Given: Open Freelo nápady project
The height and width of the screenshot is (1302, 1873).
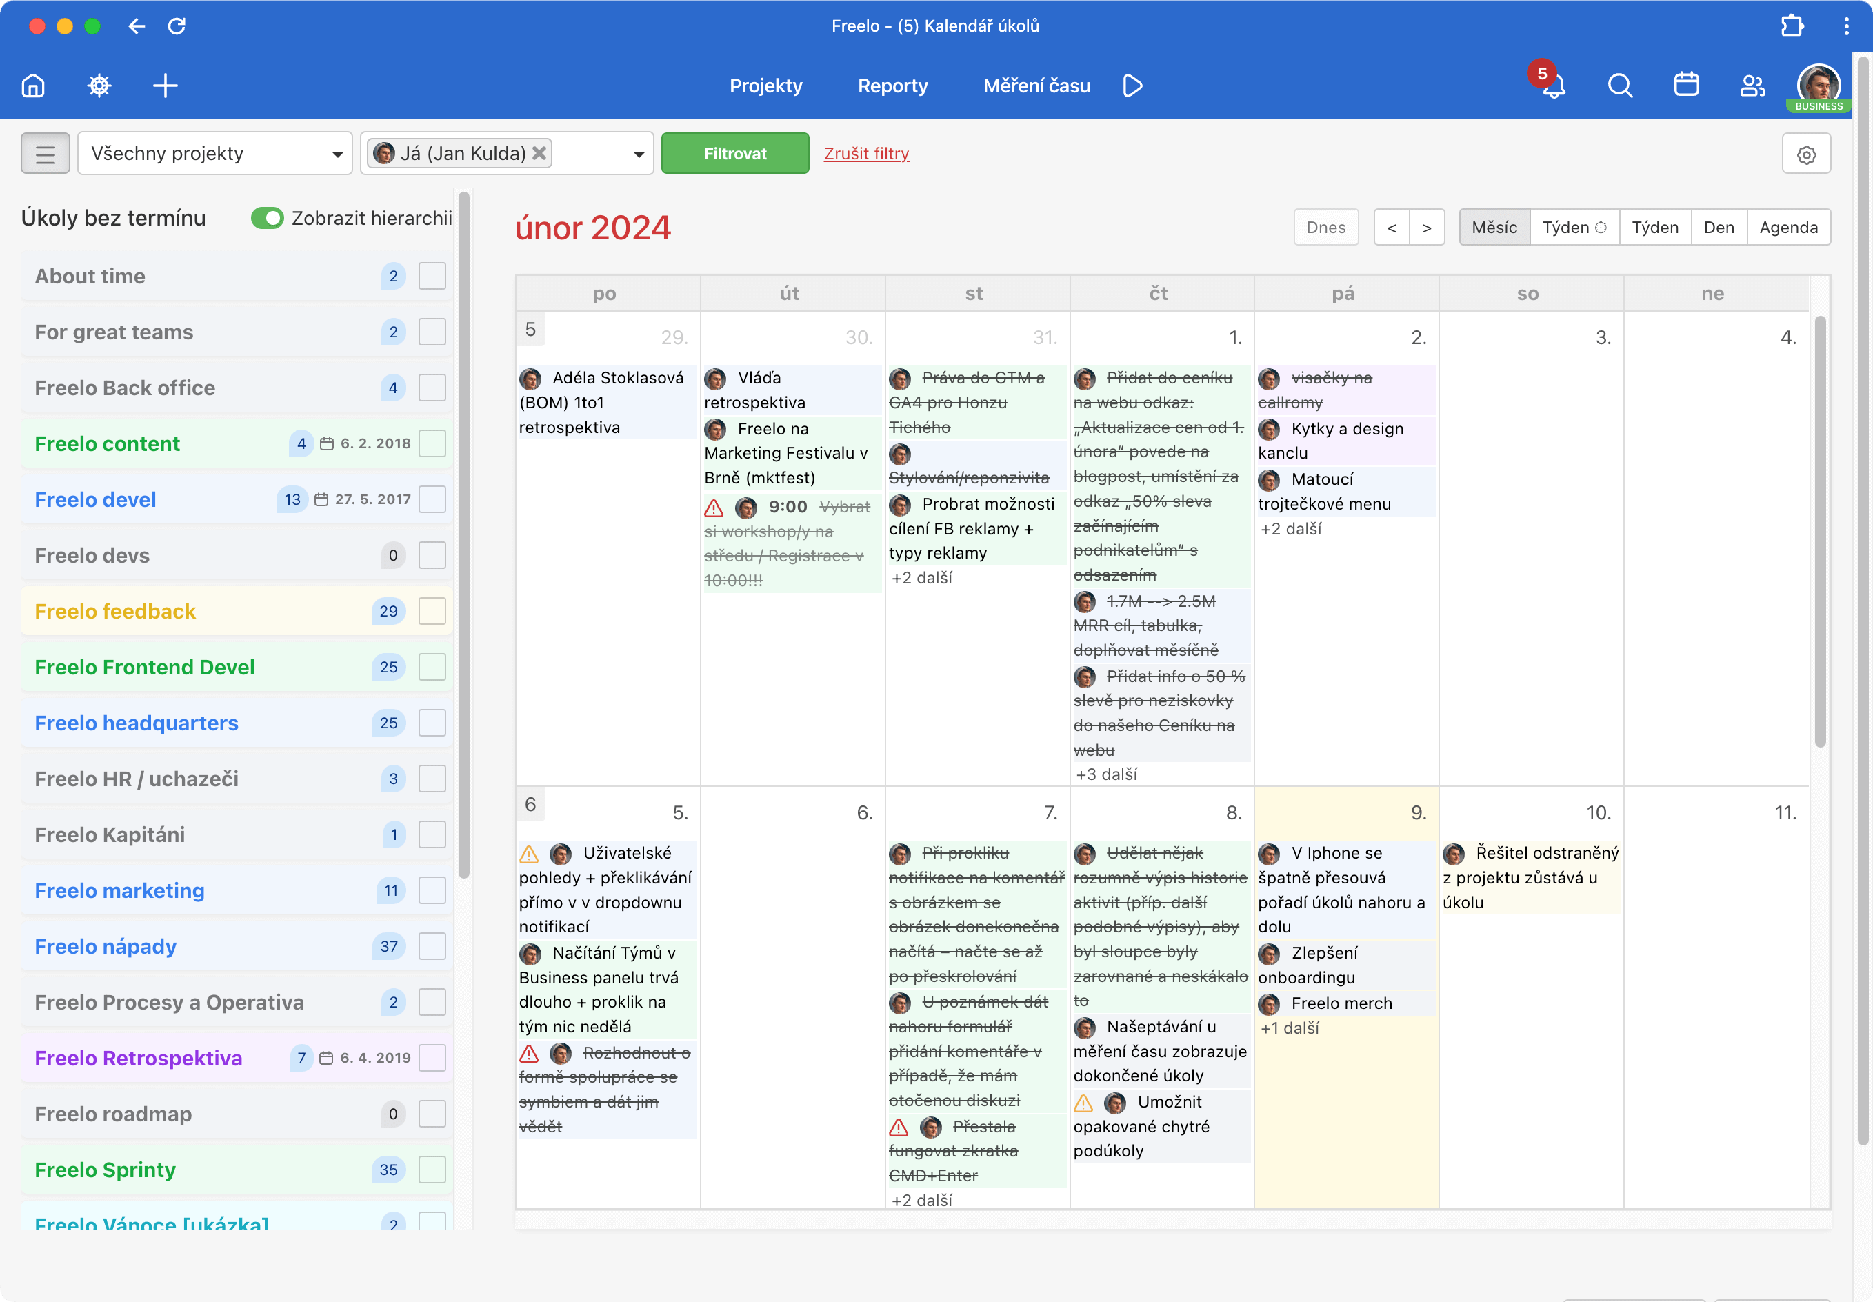Looking at the screenshot, I should [x=106, y=946].
